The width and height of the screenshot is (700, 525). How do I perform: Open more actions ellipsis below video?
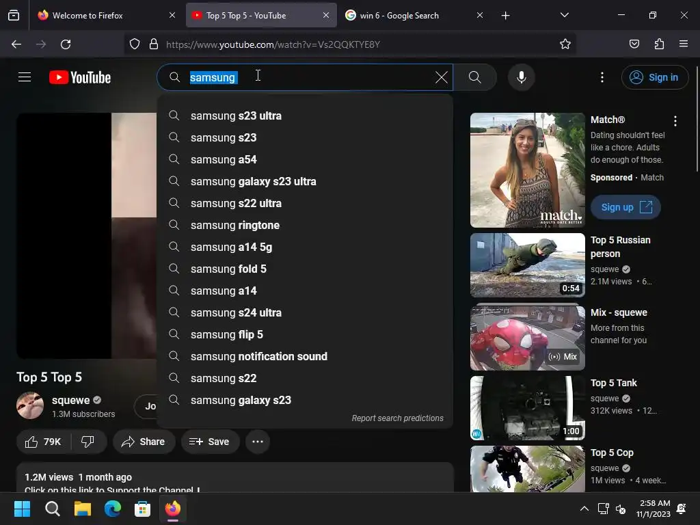258,442
